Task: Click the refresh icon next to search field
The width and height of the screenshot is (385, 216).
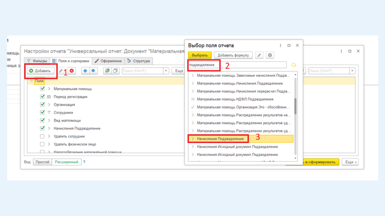Action: click(293, 65)
